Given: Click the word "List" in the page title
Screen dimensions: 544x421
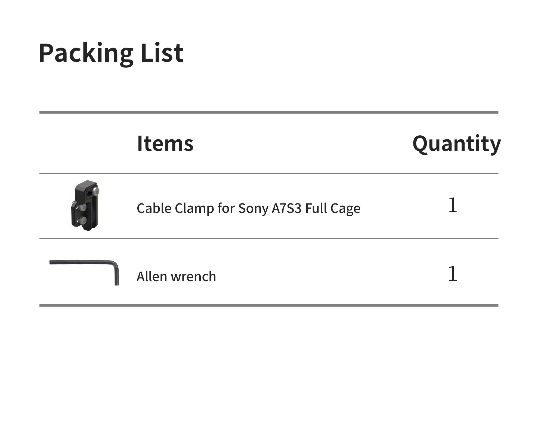Looking at the screenshot, I should [x=162, y=52].
